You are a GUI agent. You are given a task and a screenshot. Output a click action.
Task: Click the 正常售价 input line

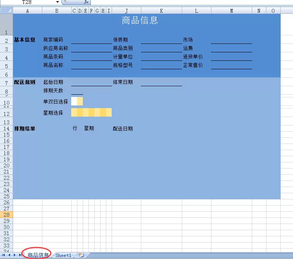[231, 65]
